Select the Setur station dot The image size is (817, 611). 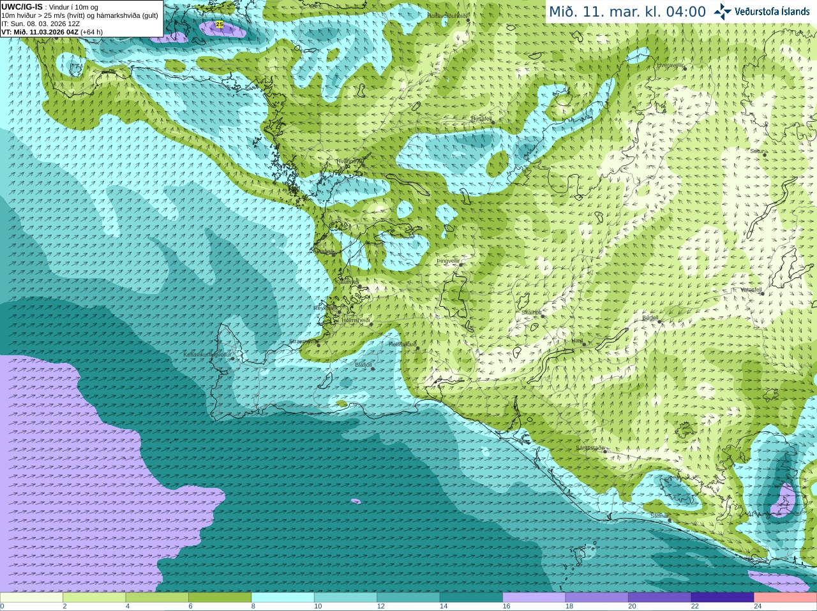tap(765, 154)
